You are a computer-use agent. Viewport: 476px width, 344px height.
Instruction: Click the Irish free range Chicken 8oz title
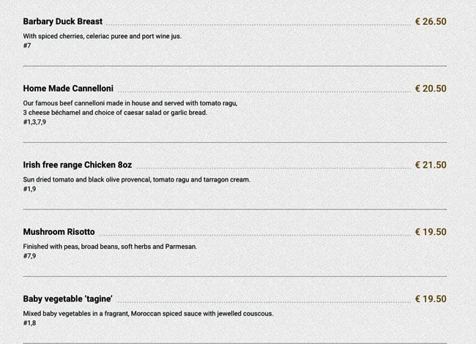[x=77, y=165]
